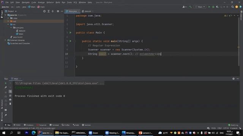Toggle Favorites tool window side tab
This screenshot has height=136, width=243.
point(2,117)
